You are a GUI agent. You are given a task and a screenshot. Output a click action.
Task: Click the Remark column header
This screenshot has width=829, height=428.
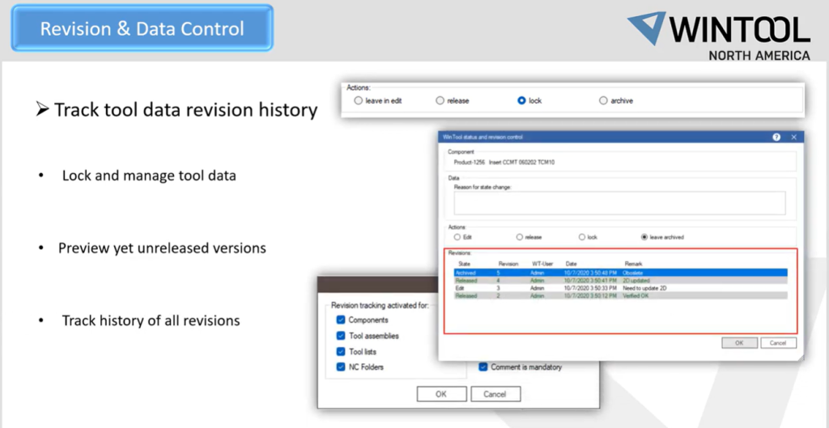[634, 264]
